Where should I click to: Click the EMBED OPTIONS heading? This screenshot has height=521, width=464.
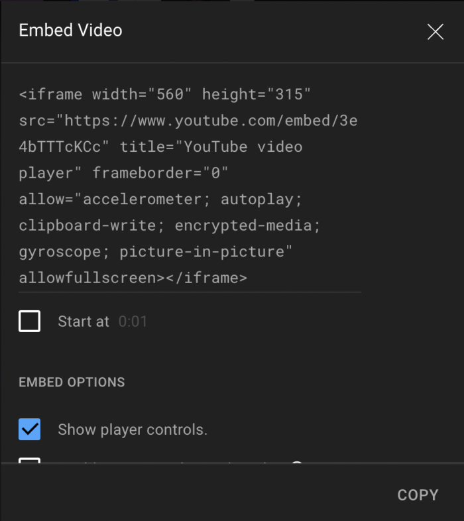[x=72, y=382]
